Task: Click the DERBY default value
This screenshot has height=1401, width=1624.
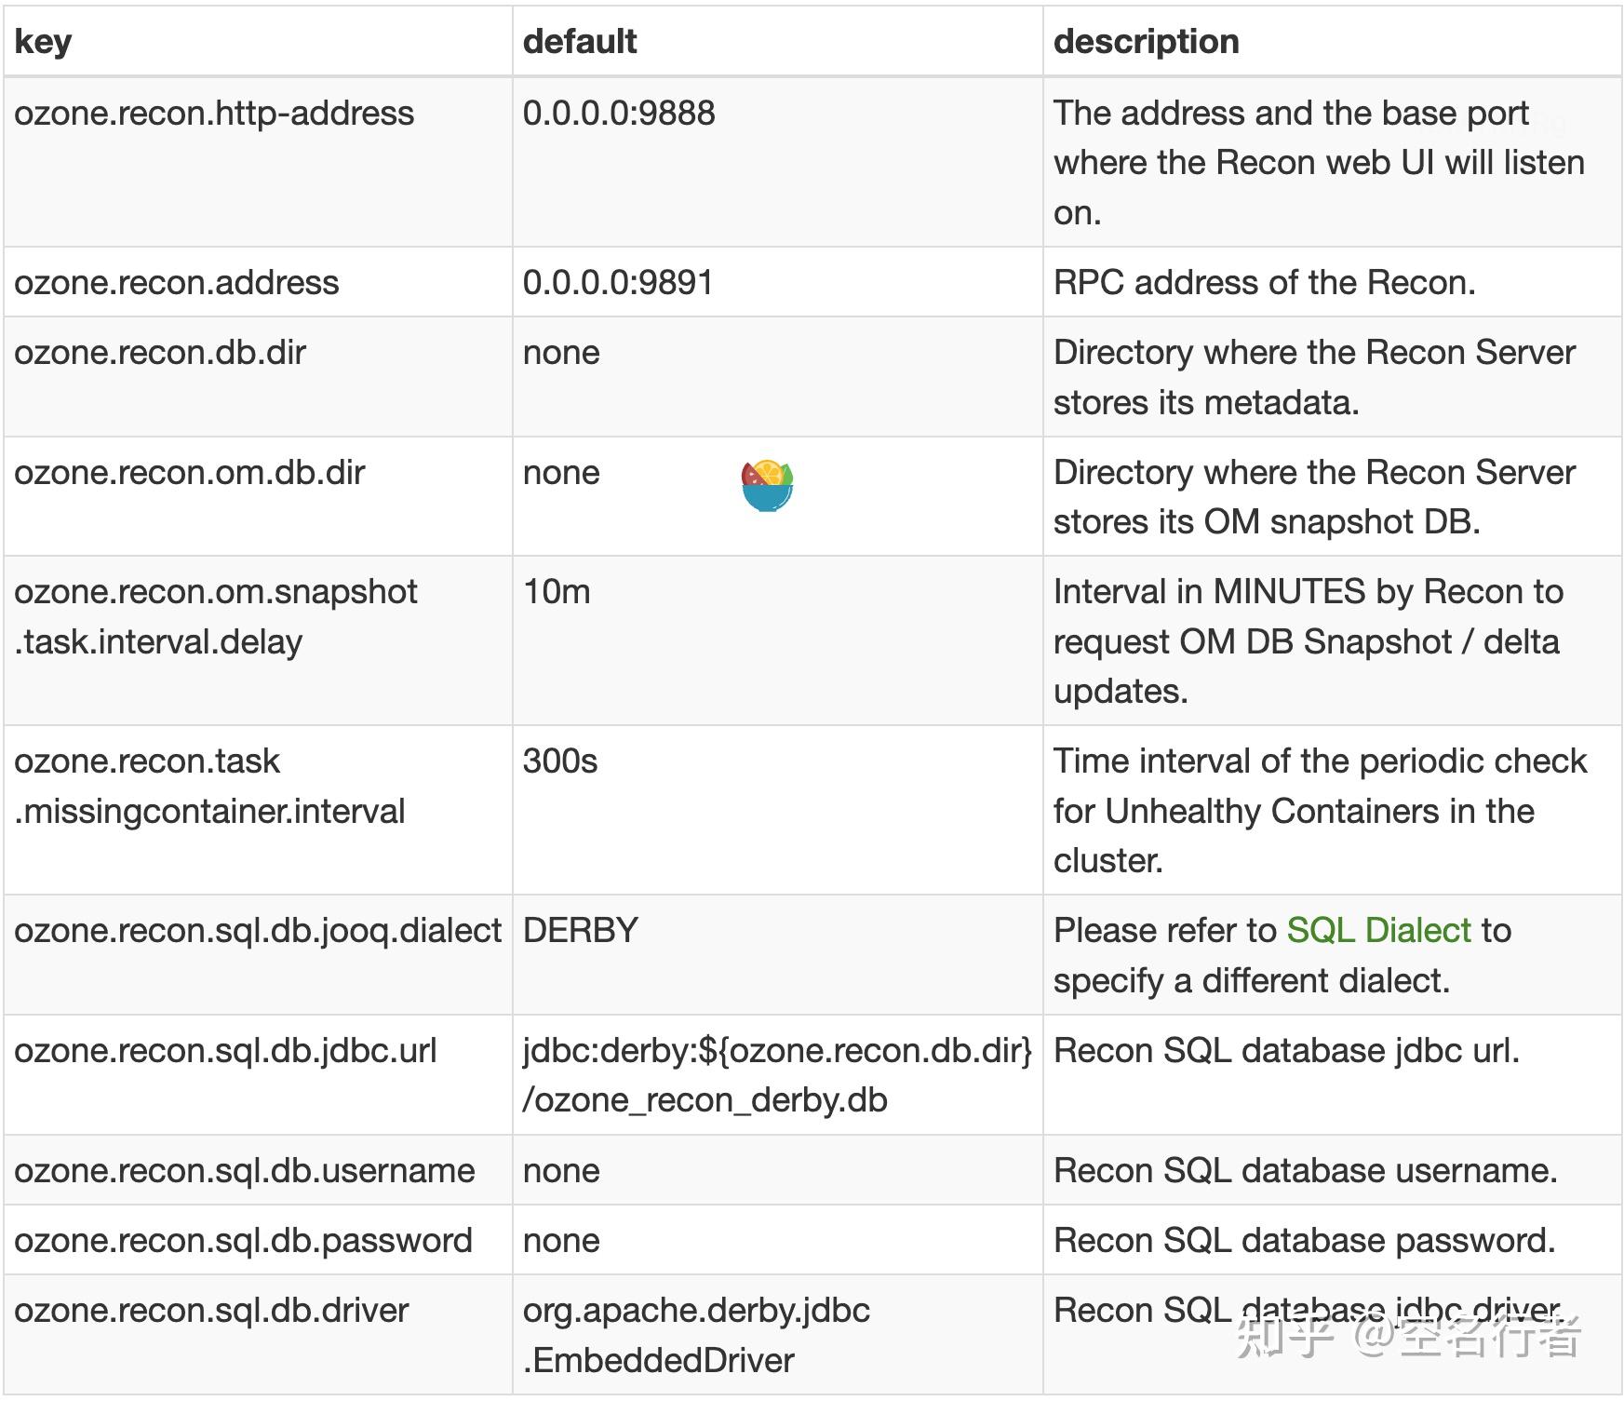Action: click(x=581, y=931)
